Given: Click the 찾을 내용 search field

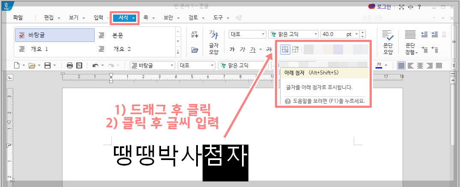Looking at the screenshot, I should pyautogui.click(x=399, y=18).
